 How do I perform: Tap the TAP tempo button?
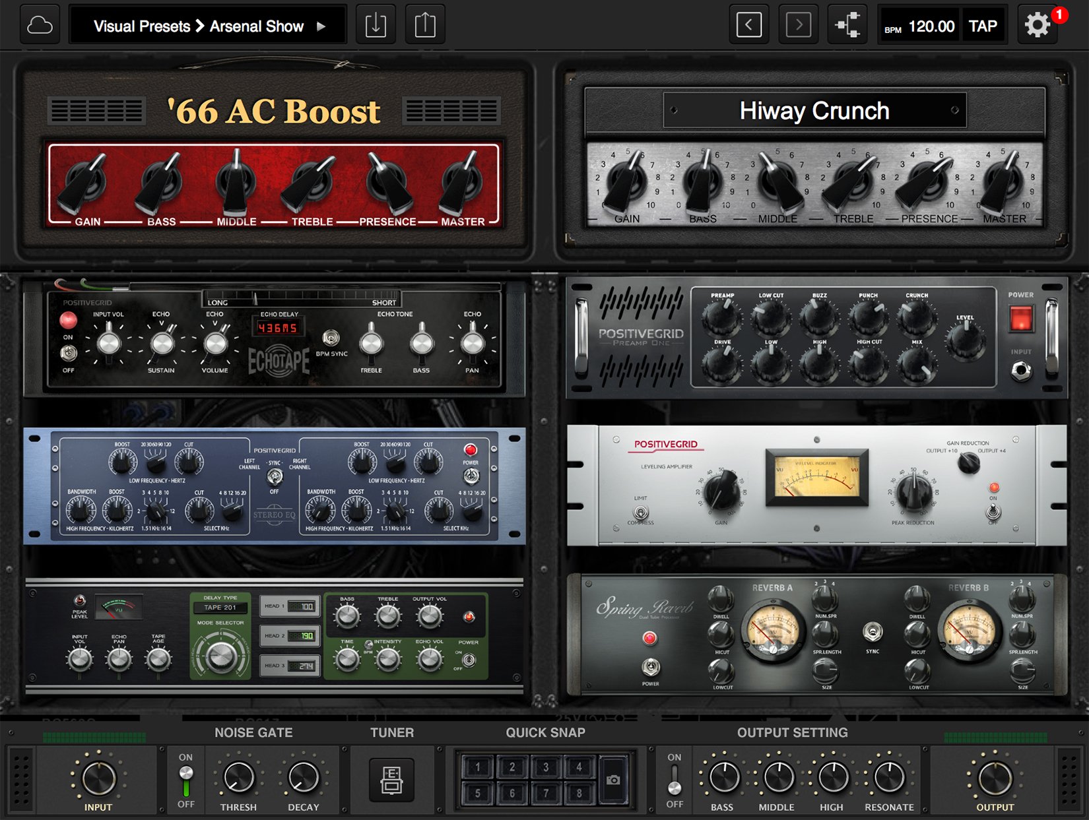click(x=984, y=26)
